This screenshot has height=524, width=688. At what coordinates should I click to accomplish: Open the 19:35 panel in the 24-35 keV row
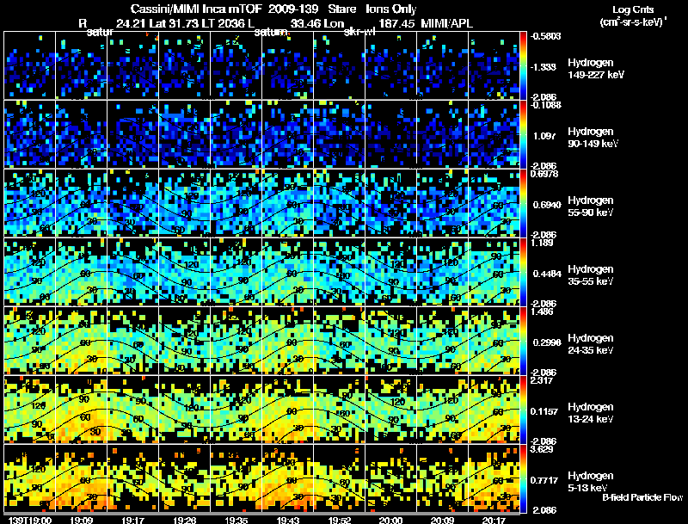[236, 341]
